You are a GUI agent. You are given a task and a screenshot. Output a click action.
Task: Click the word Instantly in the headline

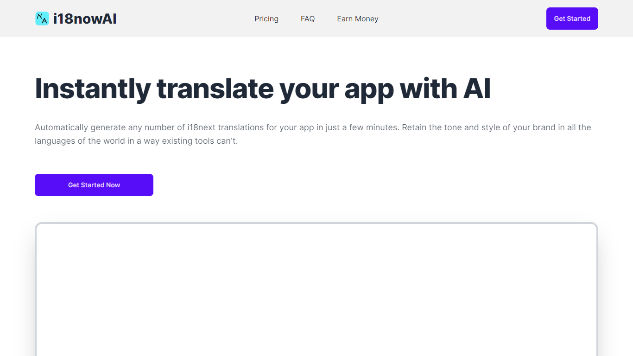pyautogui.click(x=93, y=89)
